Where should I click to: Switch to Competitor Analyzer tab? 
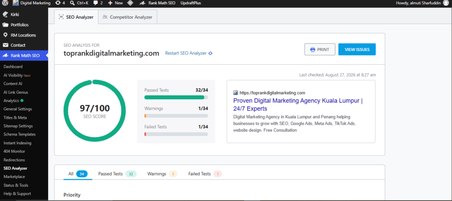128,17
